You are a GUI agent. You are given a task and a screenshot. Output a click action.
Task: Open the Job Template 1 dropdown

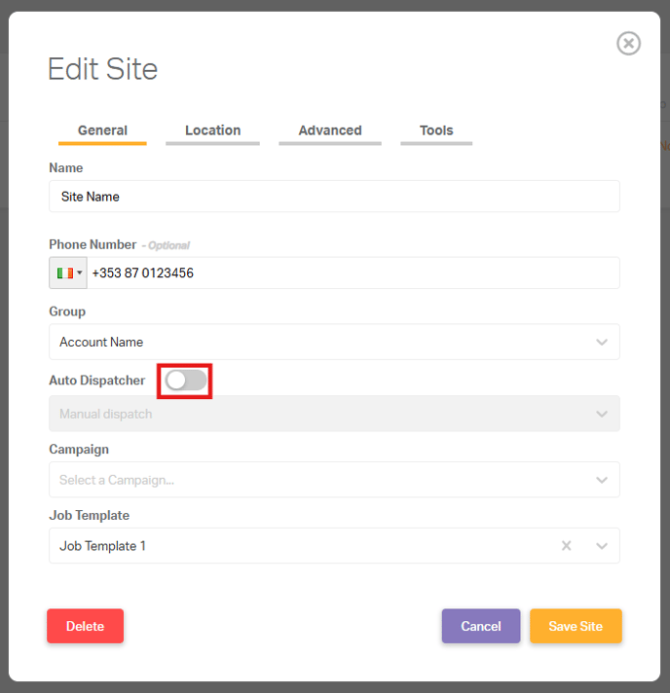[334, 546]
